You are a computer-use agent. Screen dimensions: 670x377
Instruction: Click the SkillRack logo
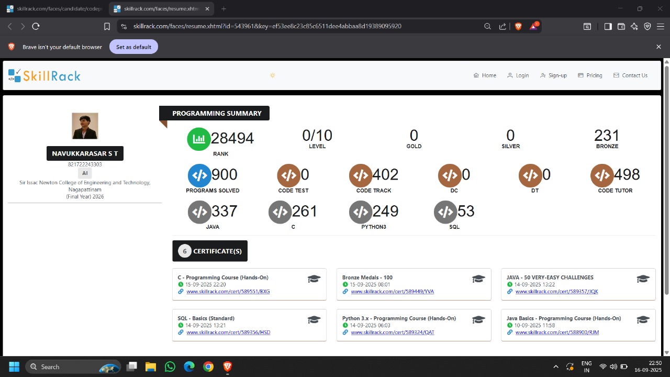(44, 76)
